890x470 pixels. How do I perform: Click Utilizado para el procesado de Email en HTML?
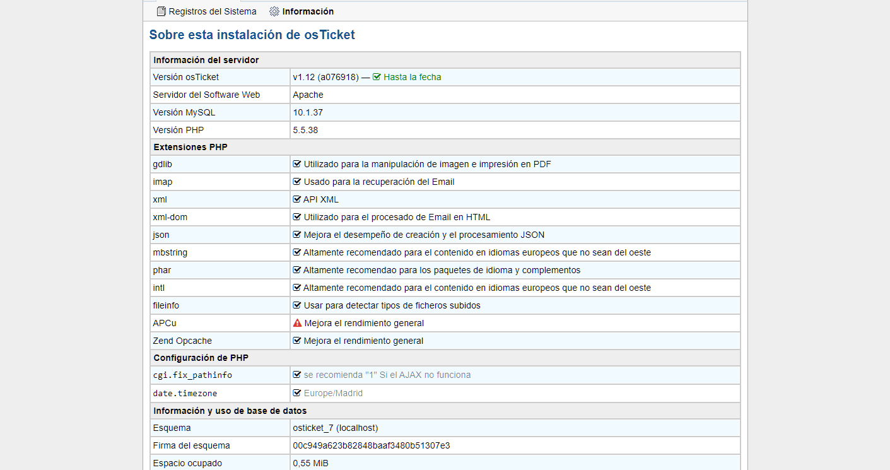tap(397, 217)
